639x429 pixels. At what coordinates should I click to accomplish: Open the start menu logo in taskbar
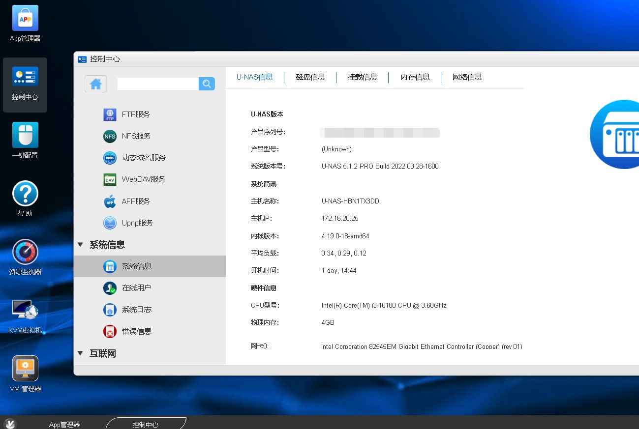[x=10, y=424]
